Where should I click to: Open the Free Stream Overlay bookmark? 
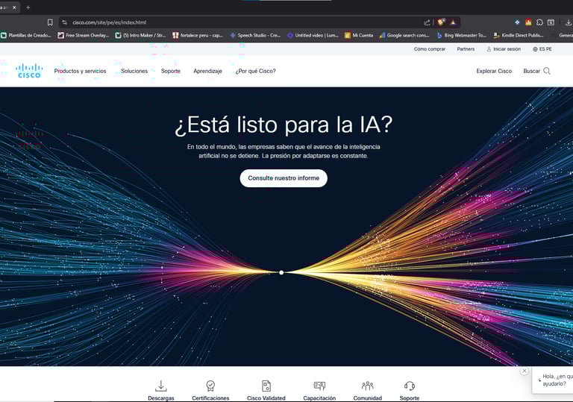point(84,36)
